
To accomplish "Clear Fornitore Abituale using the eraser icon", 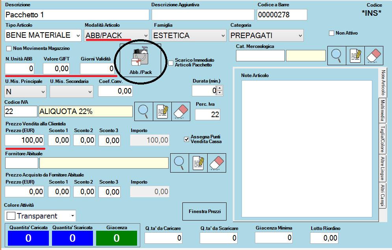I will tap(216, 162).
